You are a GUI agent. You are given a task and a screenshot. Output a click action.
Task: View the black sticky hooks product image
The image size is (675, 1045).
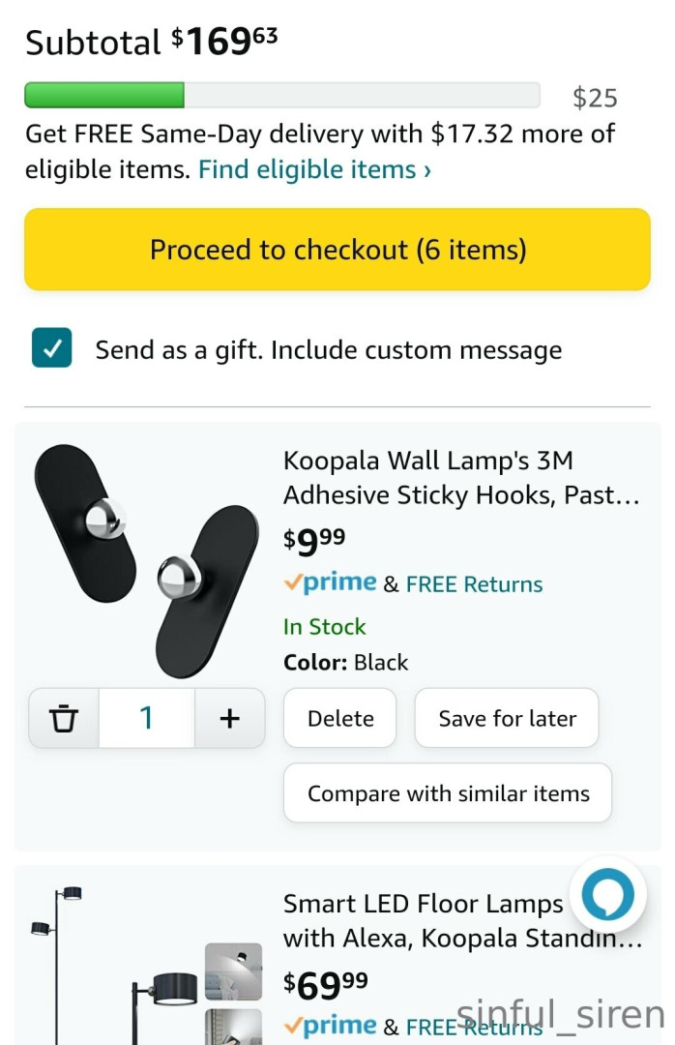point(145,559)
